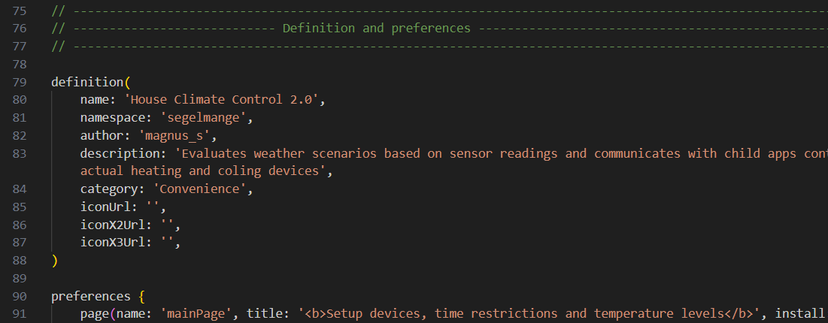Select line number 90 in the gutter
This screenshot has height=323, width=828.
click(x=20, y=296)
